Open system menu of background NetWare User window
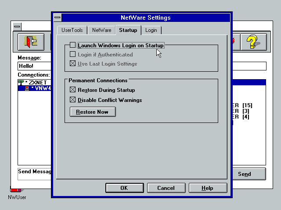The width and height of the screenshot is (281, 210). (17, 26)
